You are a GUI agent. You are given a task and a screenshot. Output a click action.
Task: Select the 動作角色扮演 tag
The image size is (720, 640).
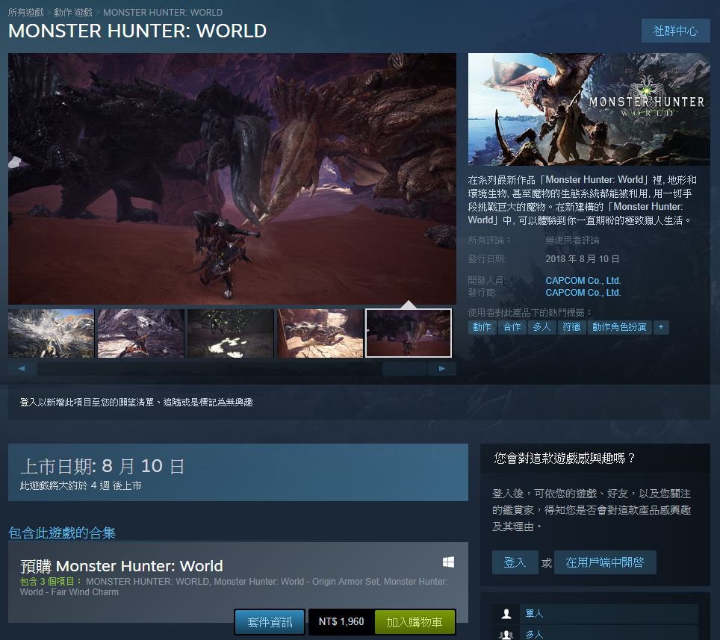point(619,327)
